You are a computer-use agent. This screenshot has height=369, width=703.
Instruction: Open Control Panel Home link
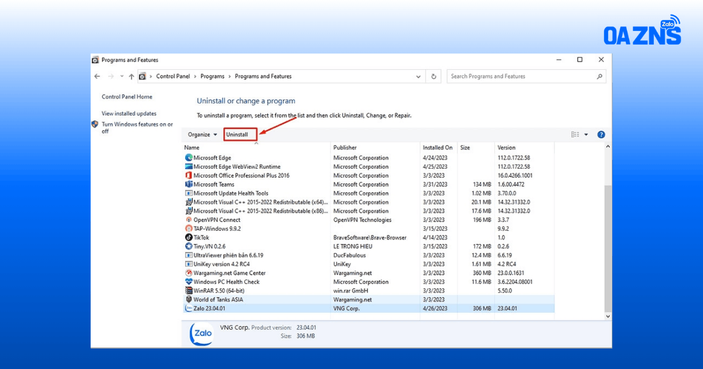[x=127, y=97]
